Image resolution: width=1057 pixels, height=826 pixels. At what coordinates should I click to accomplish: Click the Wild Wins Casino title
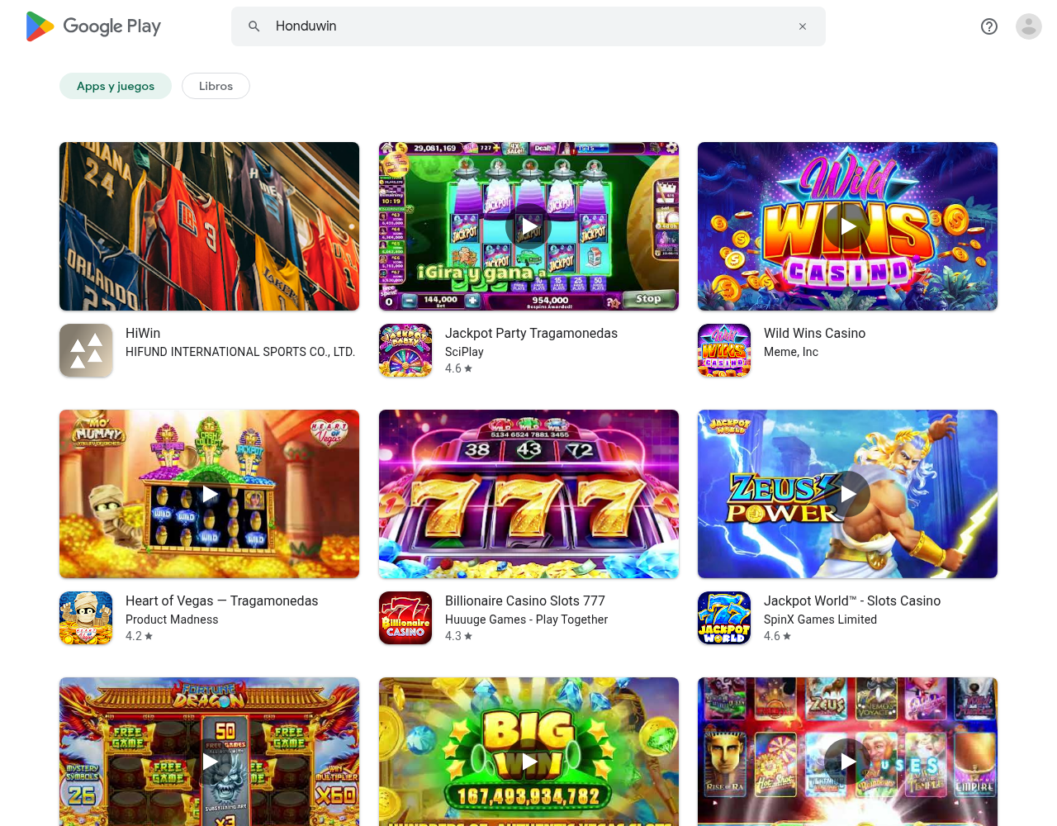(x=814, y=333)
